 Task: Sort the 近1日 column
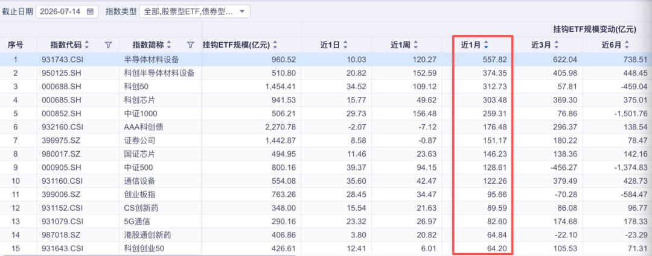tap(345, 45)
